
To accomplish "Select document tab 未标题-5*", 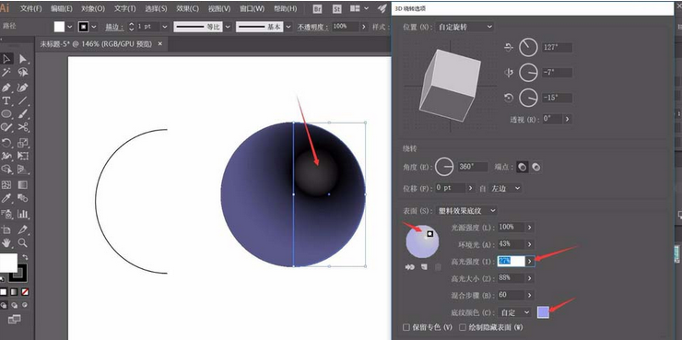I will 96,44.
